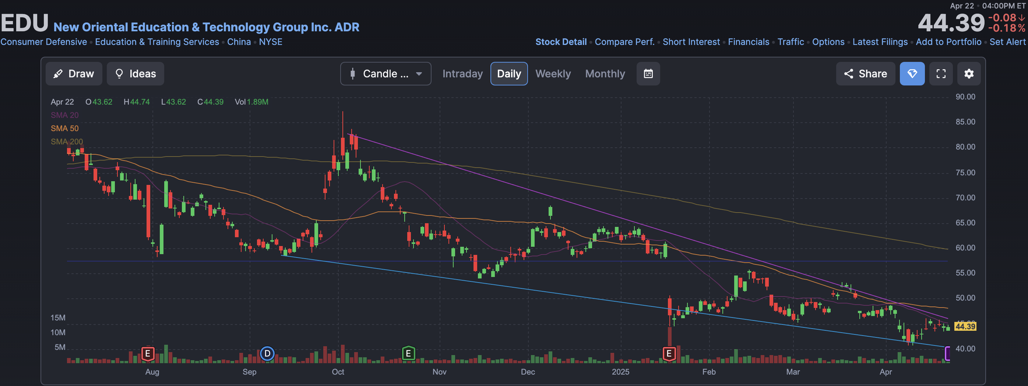The height and width of the screenshot is (386, 1028).
Task: Click the New Oriental Education company name
Action: [x=206, y=27]
